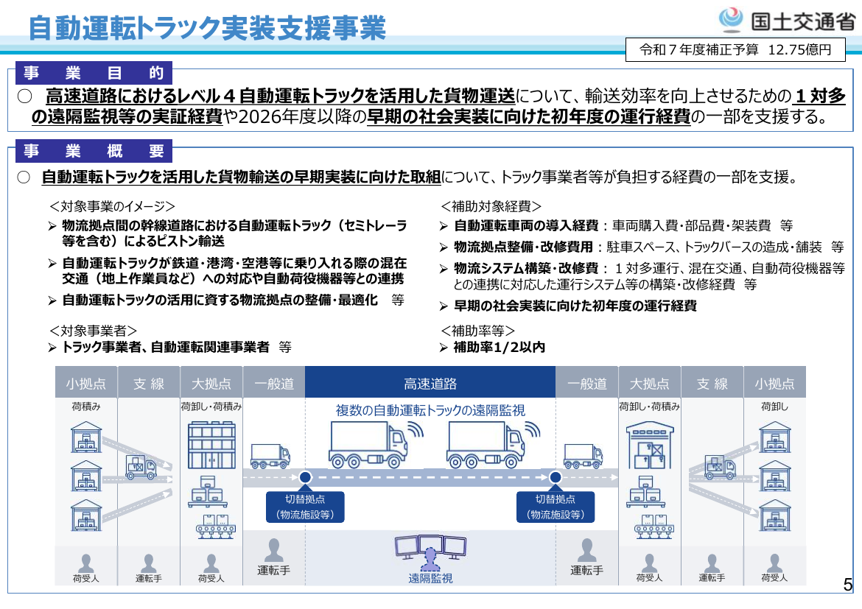Click the 早期の社会実装に向けた初年度の運行経費 bullet

[575, 306]
